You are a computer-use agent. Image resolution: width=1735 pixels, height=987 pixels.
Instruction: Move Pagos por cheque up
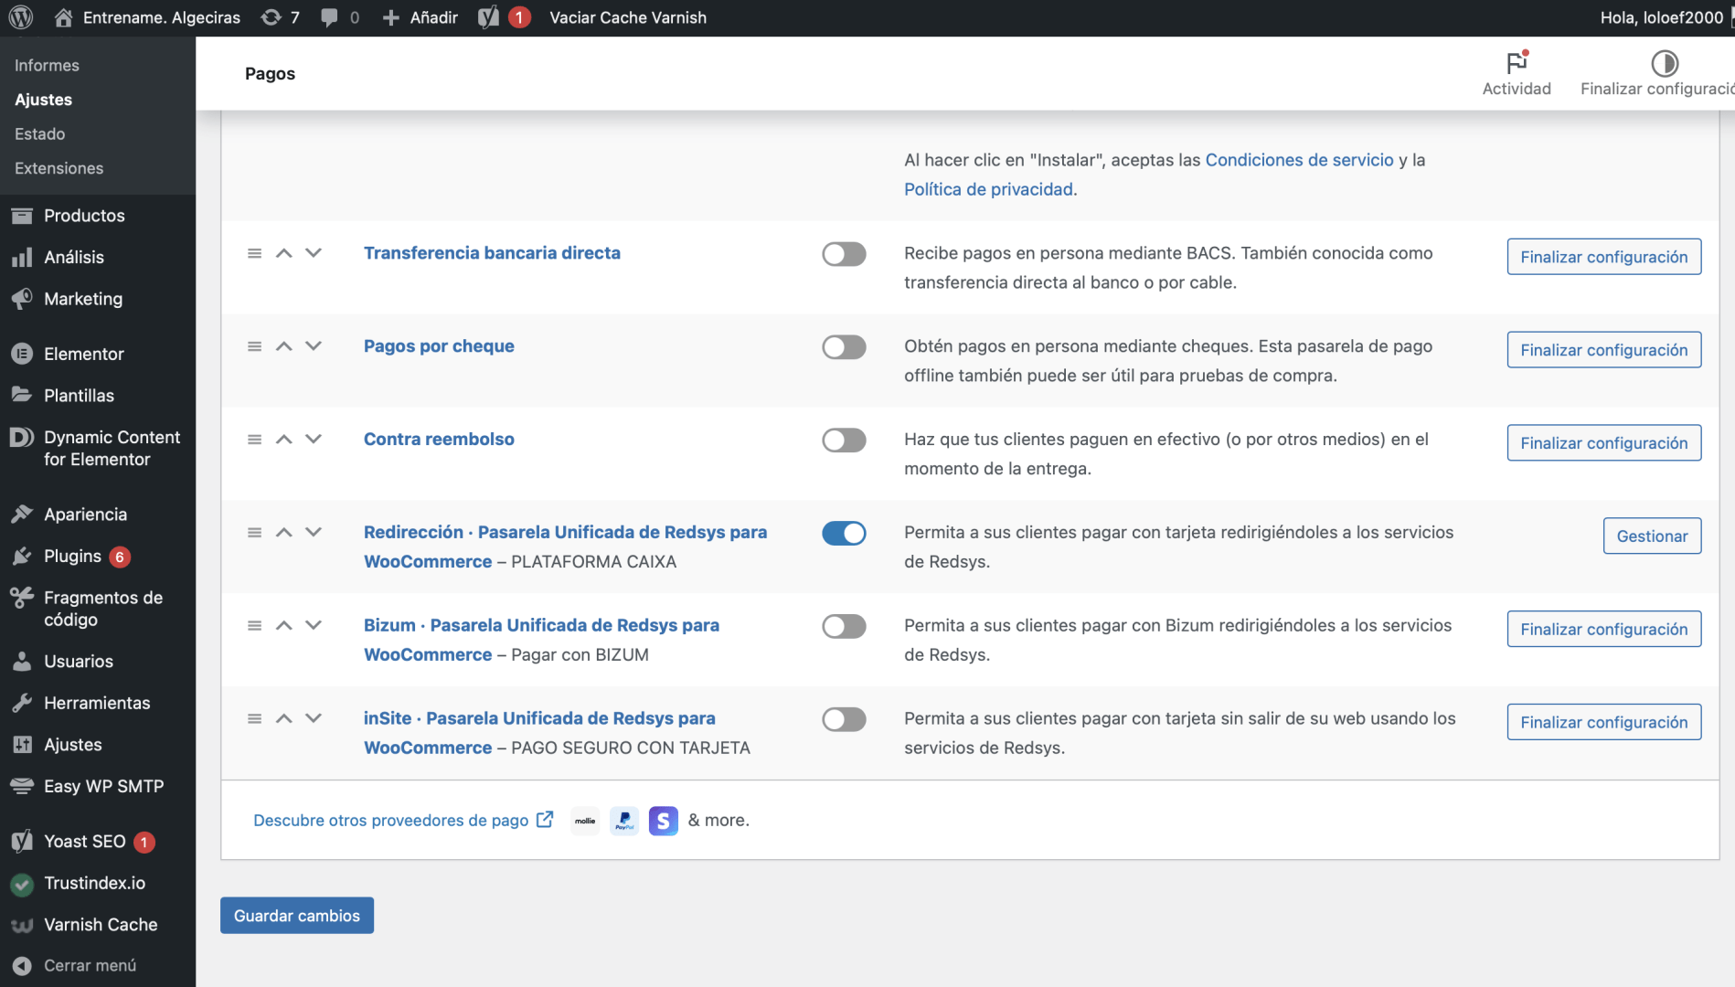(284, 346)
